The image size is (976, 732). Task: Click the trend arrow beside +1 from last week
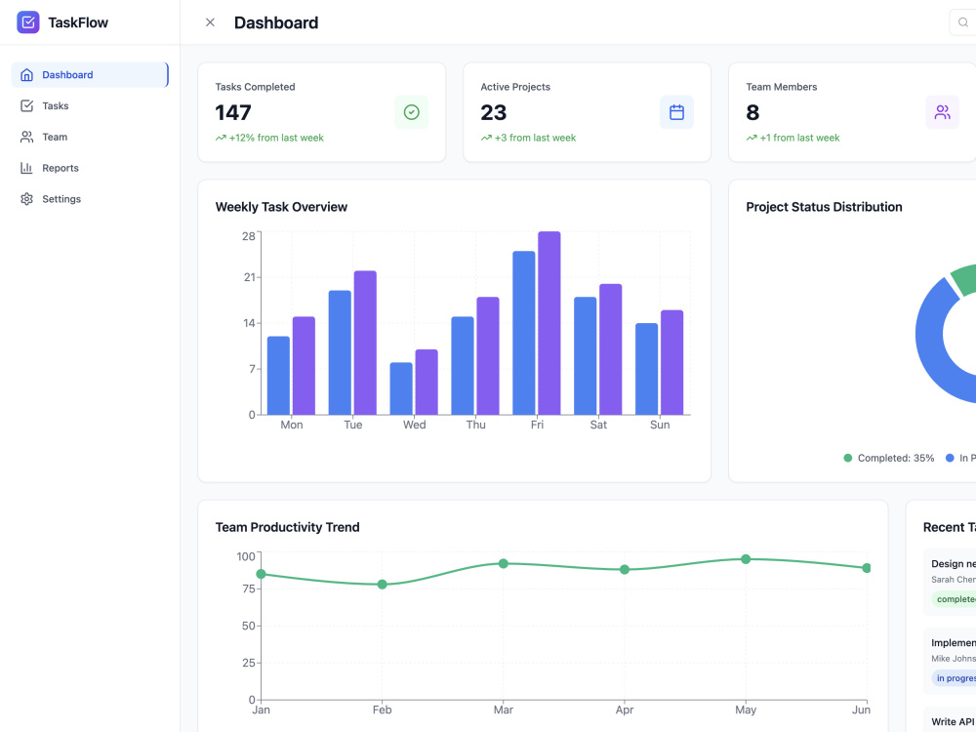click(752, 139)
